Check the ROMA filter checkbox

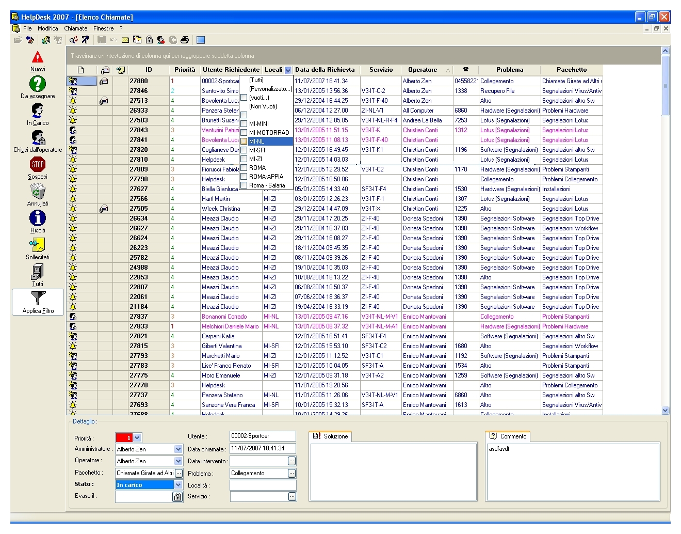point(244,168)
